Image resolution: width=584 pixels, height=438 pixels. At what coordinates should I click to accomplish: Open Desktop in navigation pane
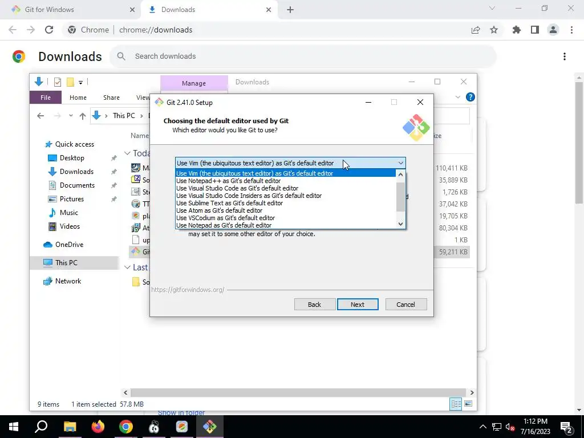click(72, 158)
